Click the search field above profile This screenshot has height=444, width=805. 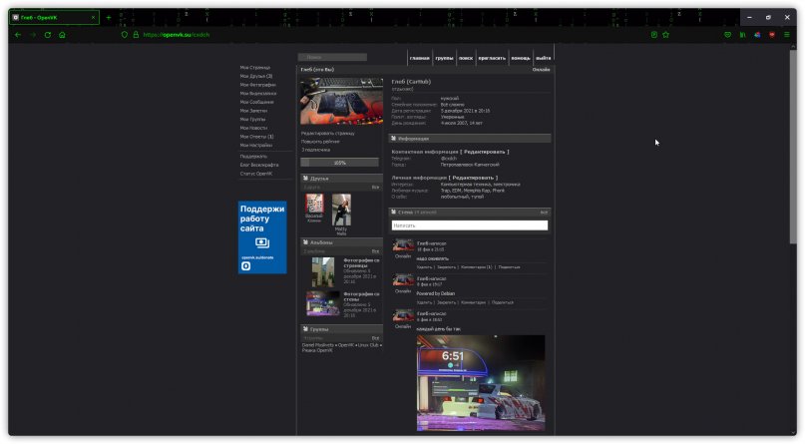(332, 57)
